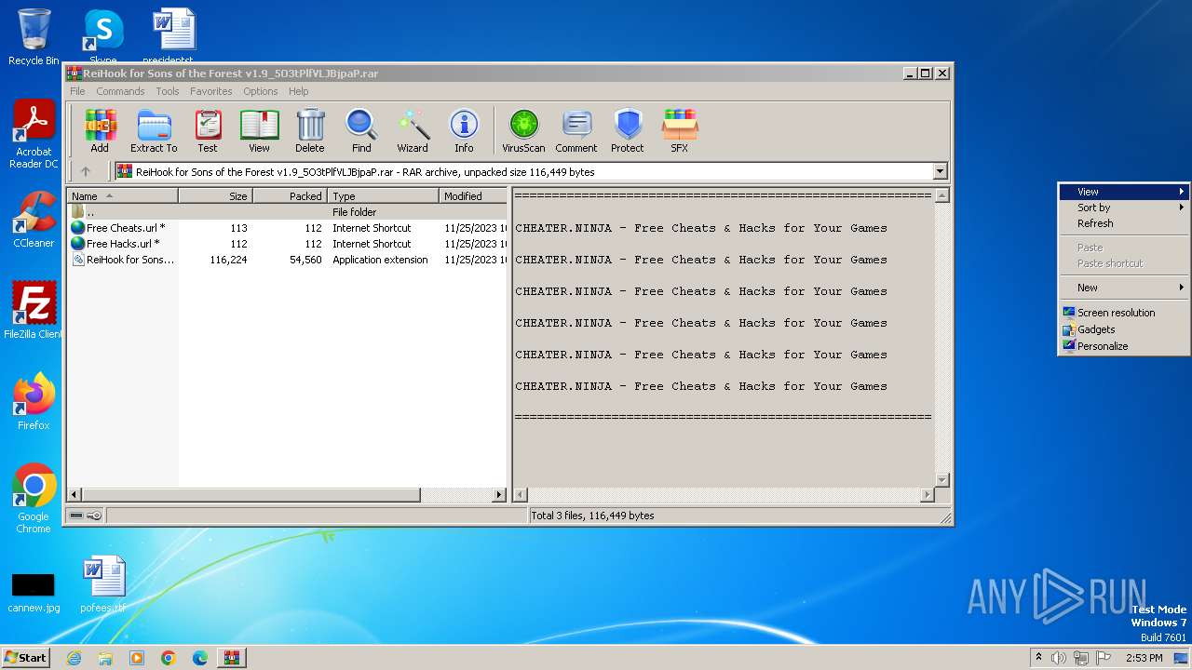Sort by the Name column header
The width and height of the screenshot is (1192, 670).
(x=123, y=196)
